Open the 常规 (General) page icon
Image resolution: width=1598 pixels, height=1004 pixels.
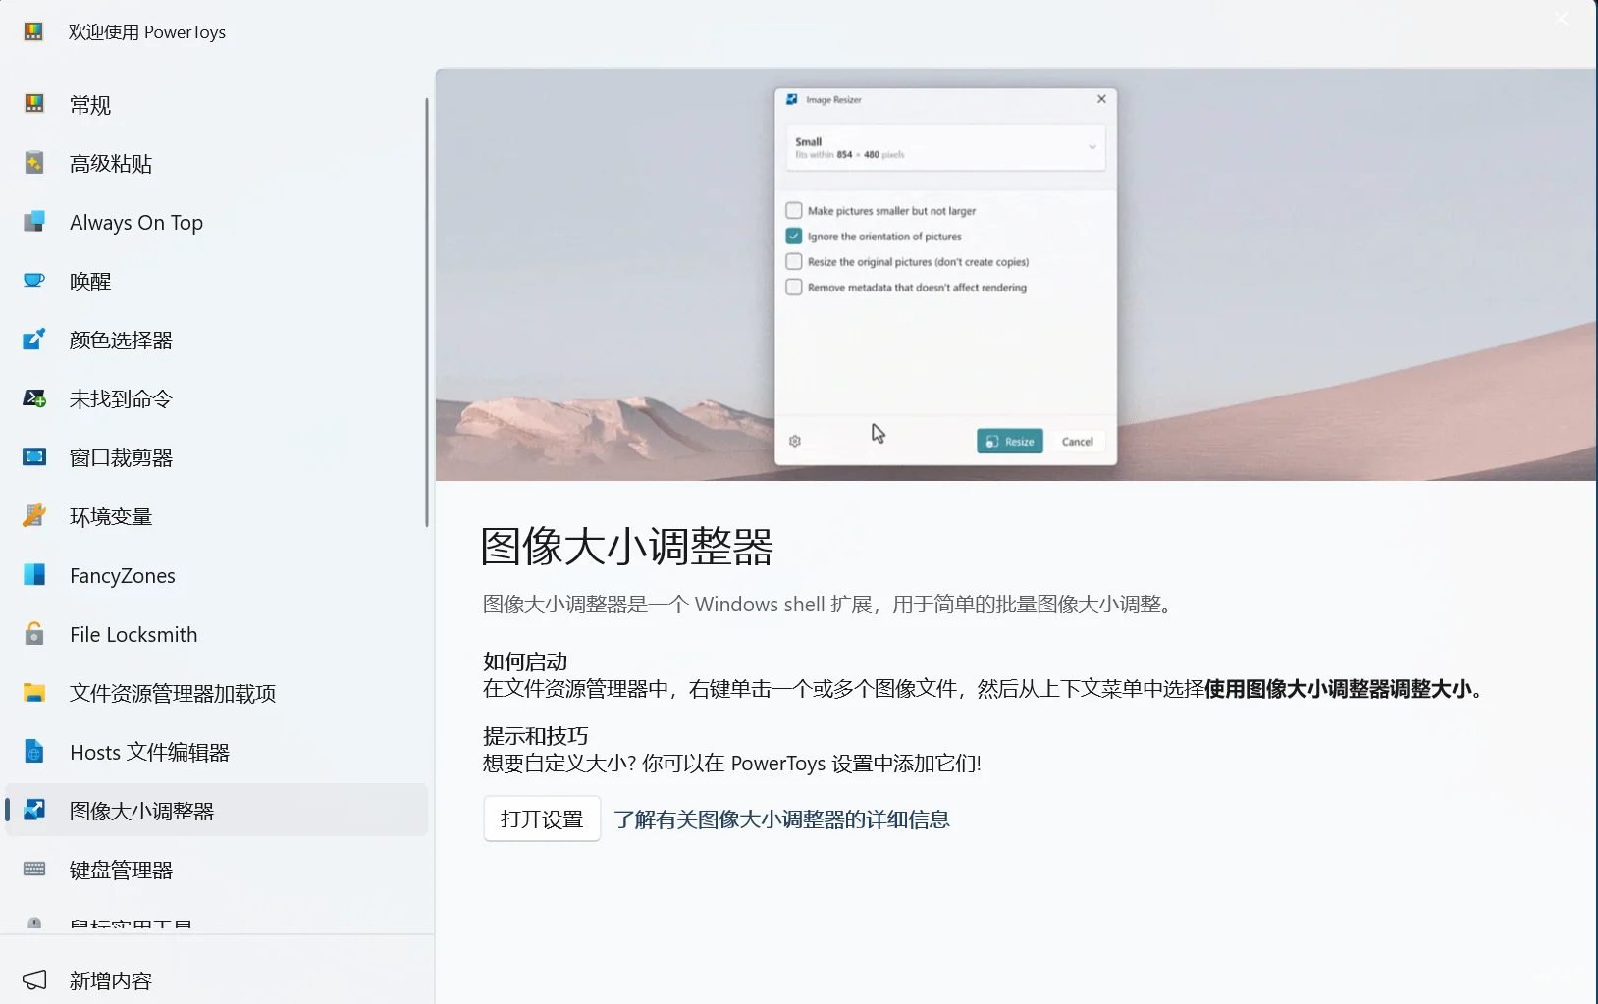[34, 104]
